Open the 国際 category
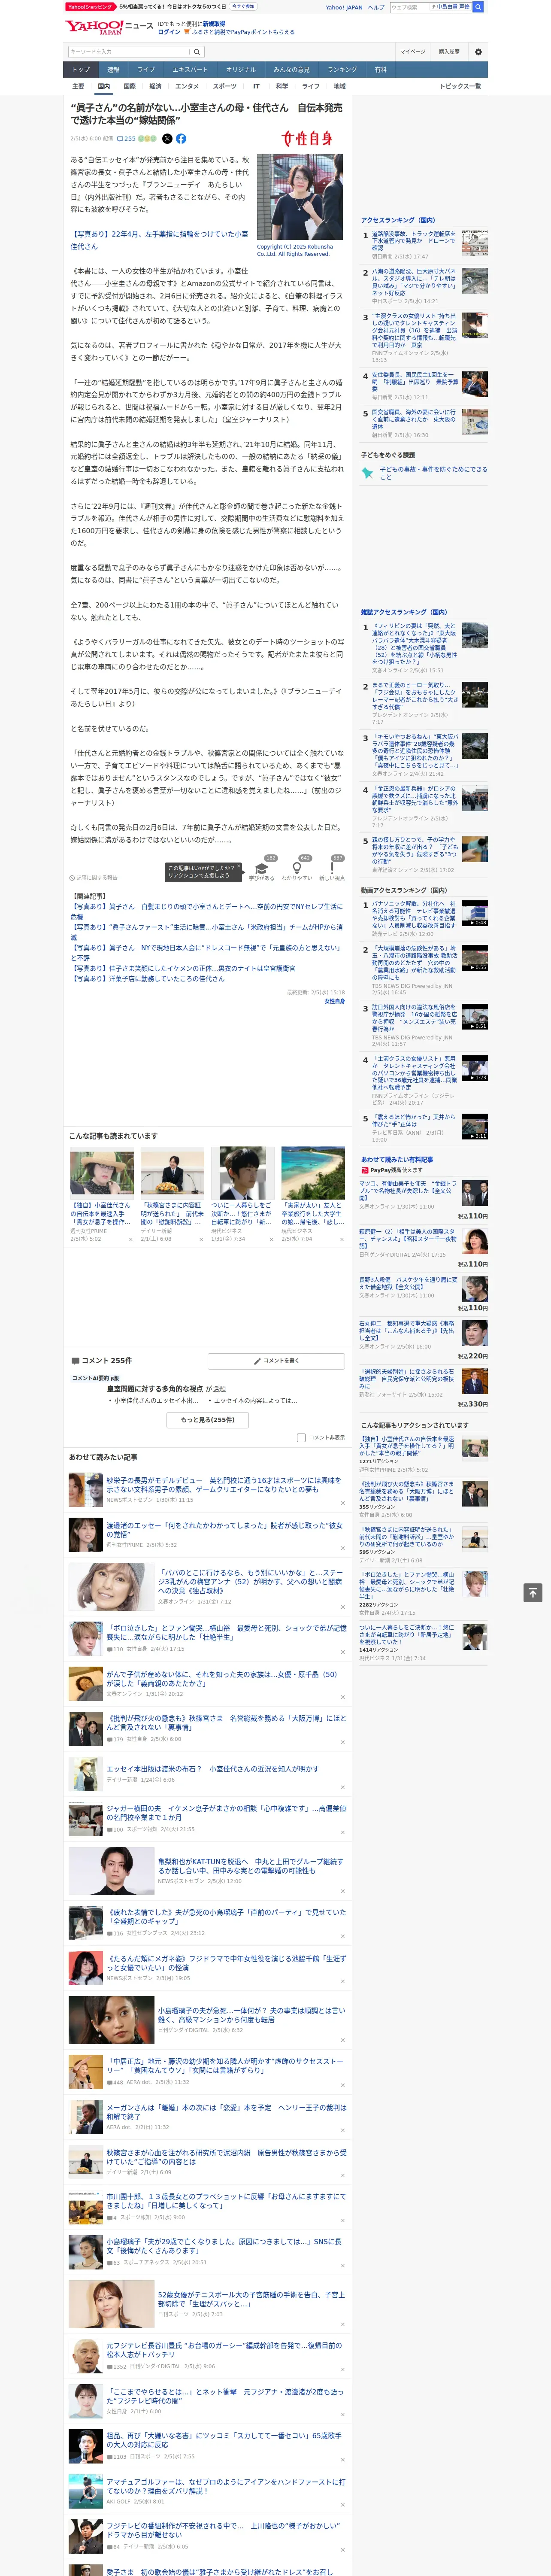 (129, 86)
